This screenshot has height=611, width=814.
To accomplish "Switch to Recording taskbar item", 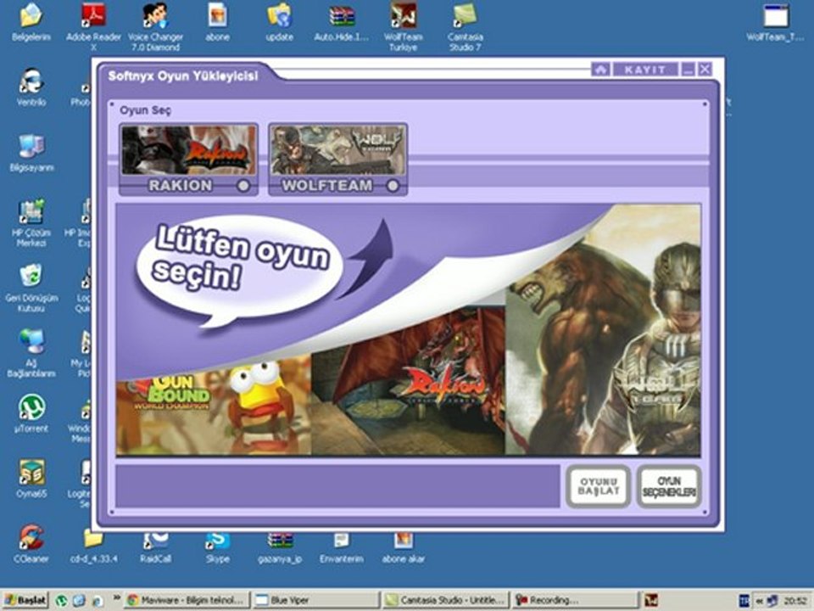I will pyautogui.click(x=574, y=601).
